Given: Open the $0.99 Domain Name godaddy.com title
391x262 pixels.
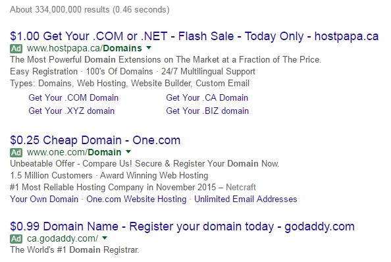Looking at the screenshot, I should (x=182, y=226).
